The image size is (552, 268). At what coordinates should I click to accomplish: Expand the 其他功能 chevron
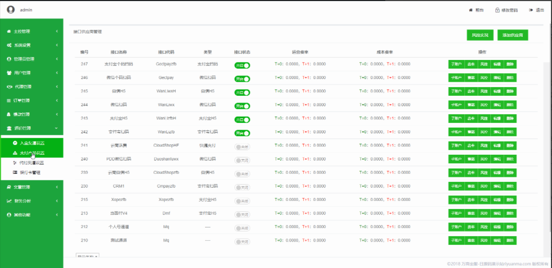(56, 215)
